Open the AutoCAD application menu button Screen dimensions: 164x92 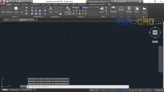coord(3,2)
